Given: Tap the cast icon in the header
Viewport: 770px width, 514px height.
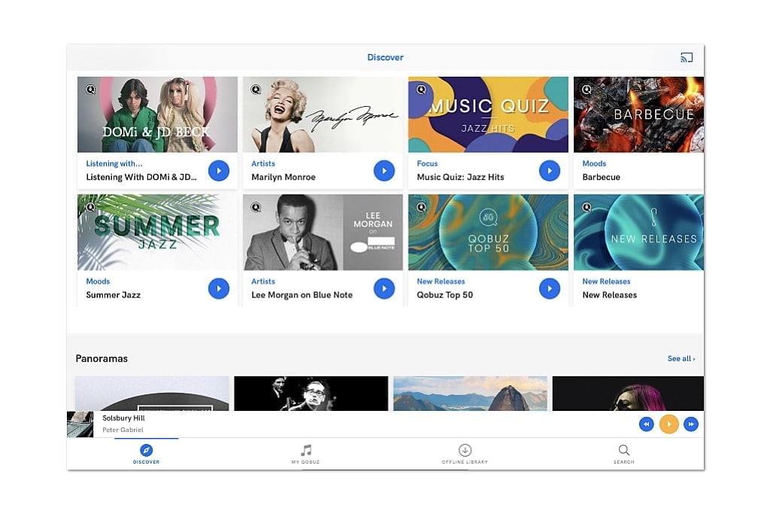Looking at the screenshot, I should [x=687, y=57].
